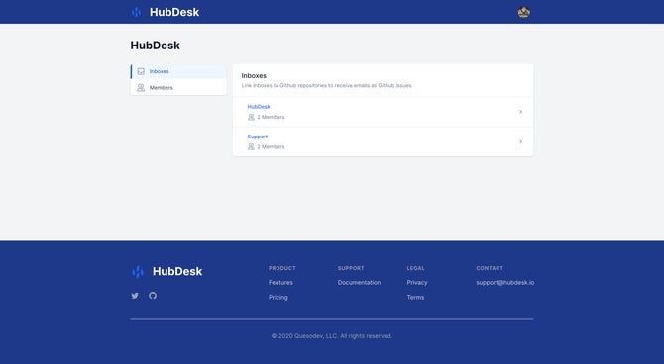
Task: Click the HubDesk logo icon in header
Action: point(136,12)
